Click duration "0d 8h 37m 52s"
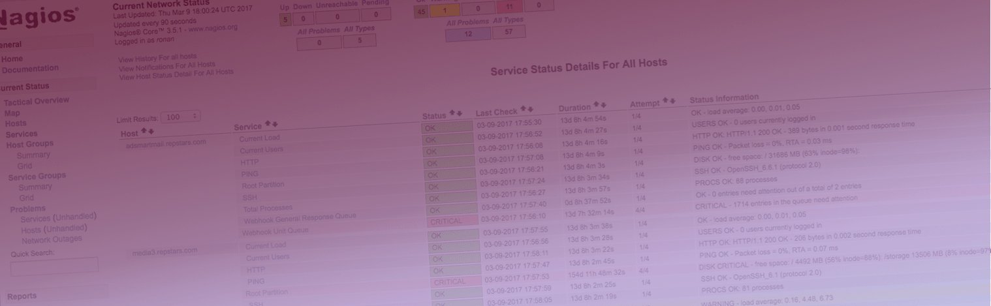 586,201
